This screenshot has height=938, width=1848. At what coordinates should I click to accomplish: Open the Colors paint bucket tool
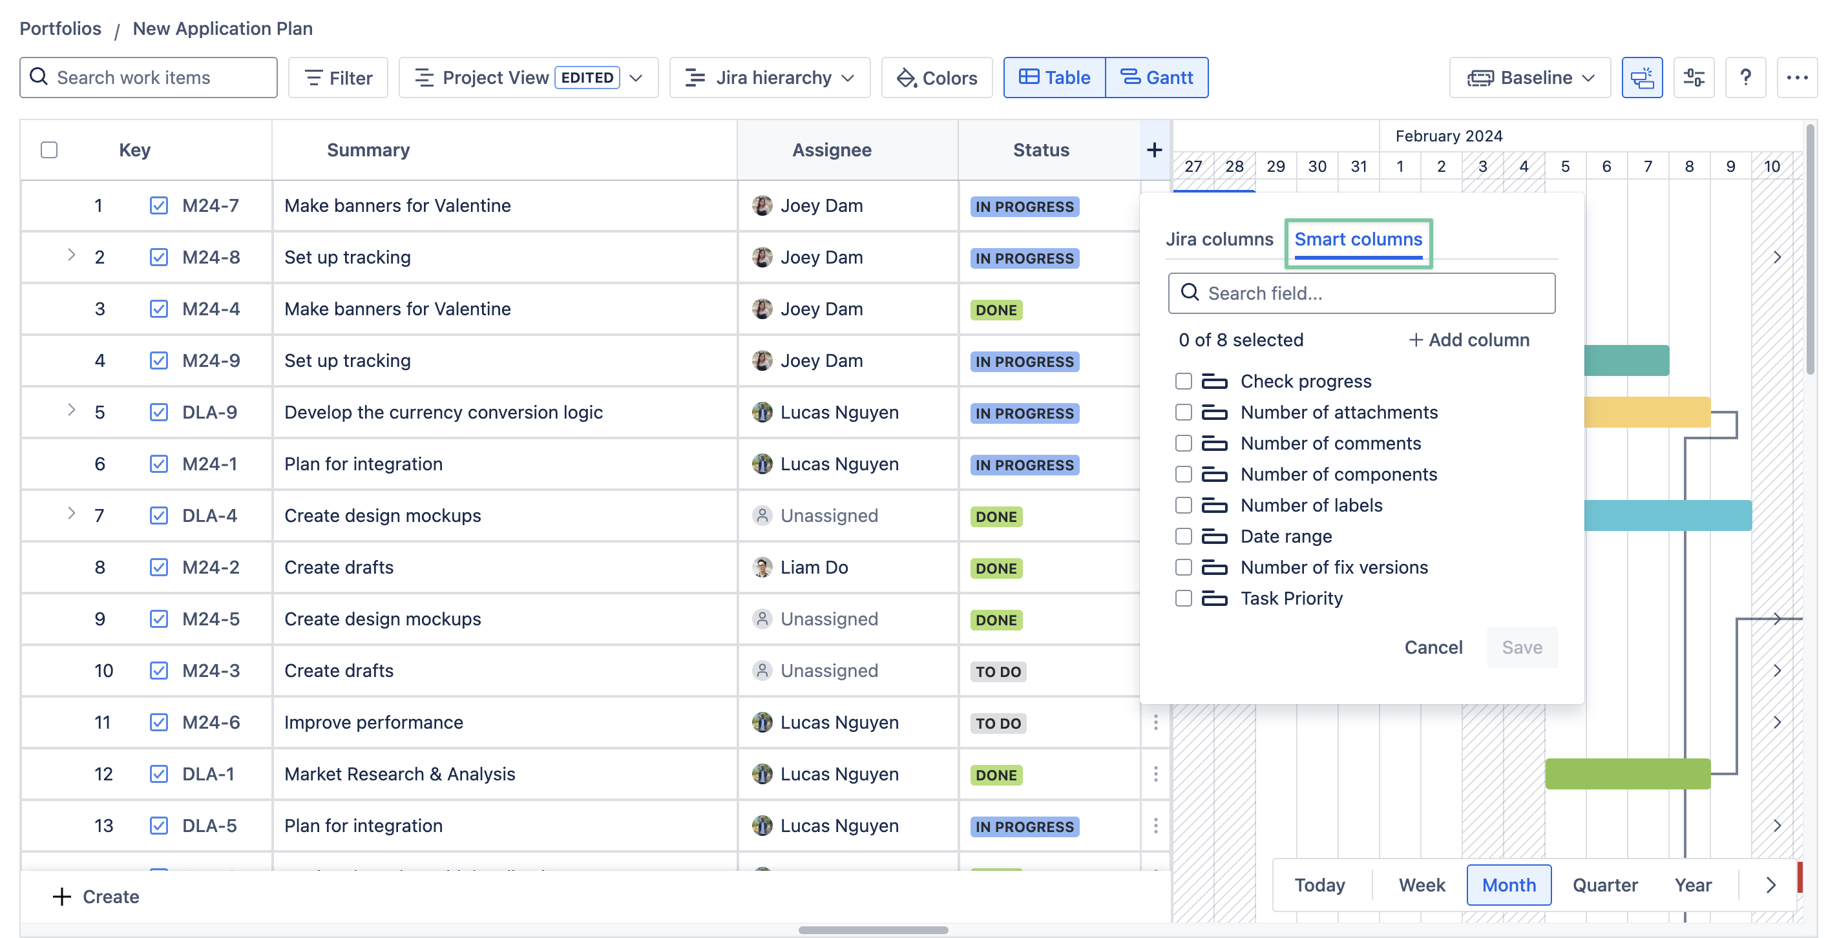click(x=936, y=78)
